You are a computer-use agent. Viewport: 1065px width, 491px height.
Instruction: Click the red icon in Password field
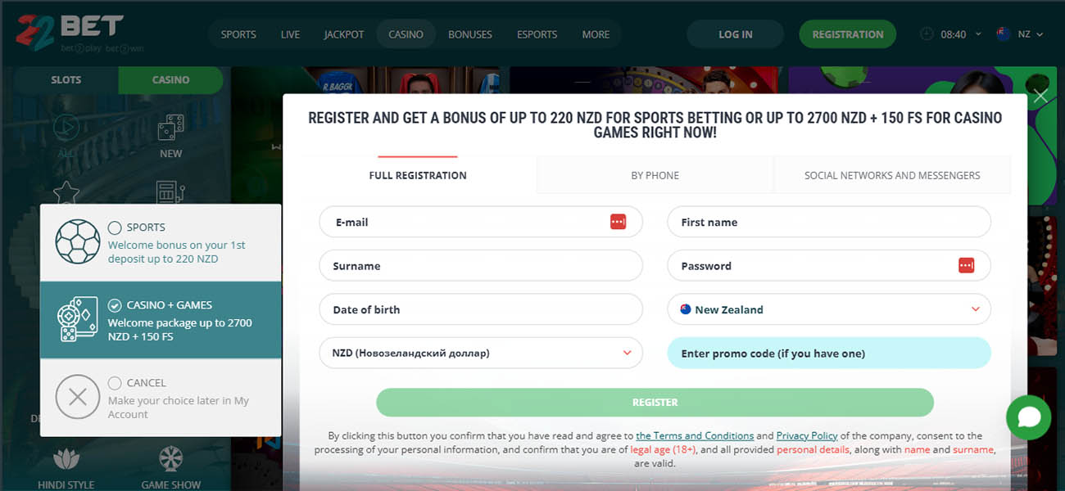click(x=966, y=265)
